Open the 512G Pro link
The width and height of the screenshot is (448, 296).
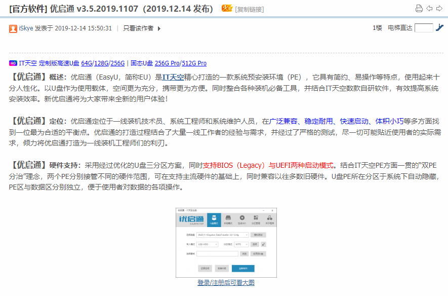click(194, 63)
